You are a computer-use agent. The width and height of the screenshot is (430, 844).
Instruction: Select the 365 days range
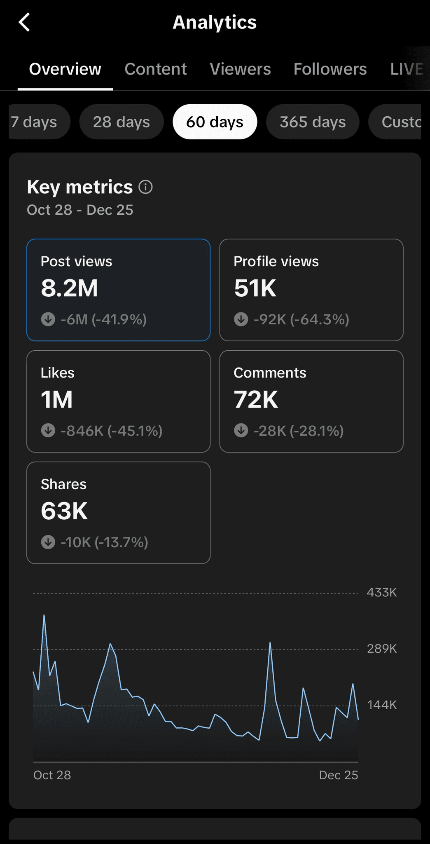click(x=313, y=122)
